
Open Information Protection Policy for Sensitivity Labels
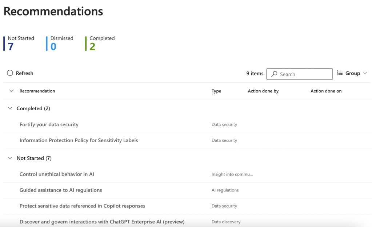click(79, 140)
